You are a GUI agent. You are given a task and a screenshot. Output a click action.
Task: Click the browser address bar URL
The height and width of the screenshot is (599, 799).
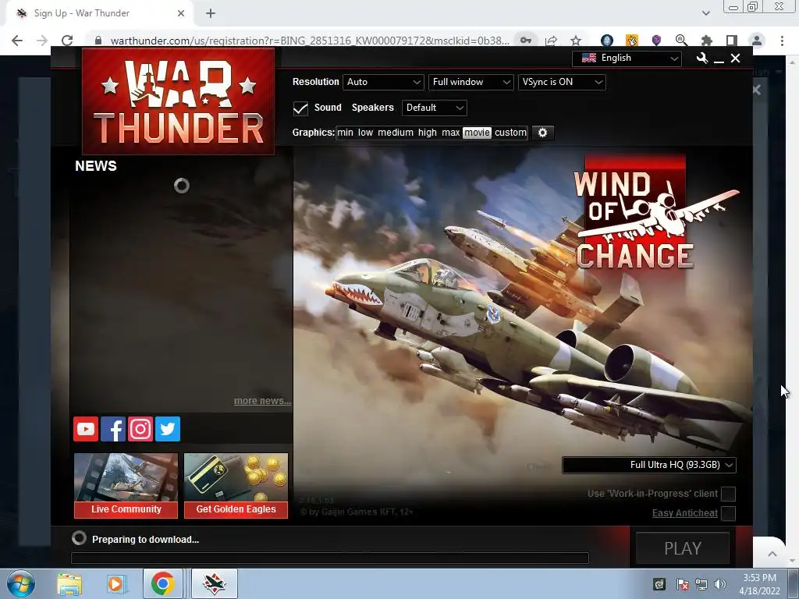[309, 41]
